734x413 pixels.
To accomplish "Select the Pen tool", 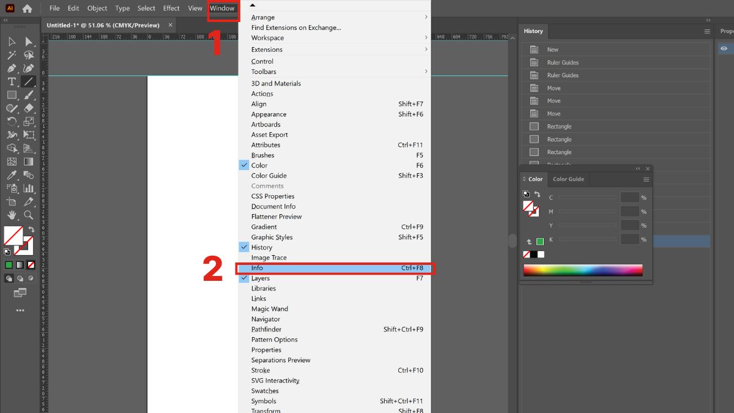I will click(x=12, y=69).
